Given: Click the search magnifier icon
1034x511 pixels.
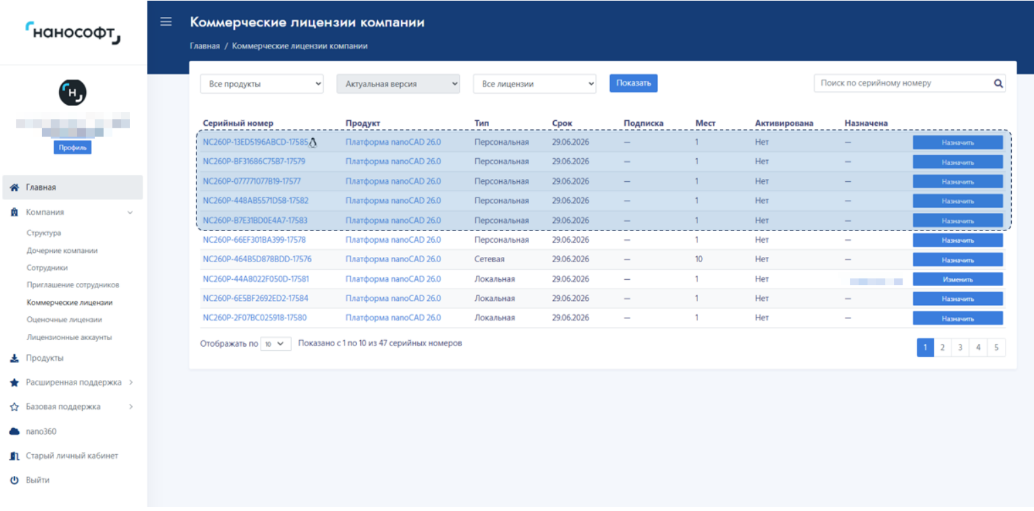Looking at the screenshot, I should pyautogui.click(x=997, y=83).
